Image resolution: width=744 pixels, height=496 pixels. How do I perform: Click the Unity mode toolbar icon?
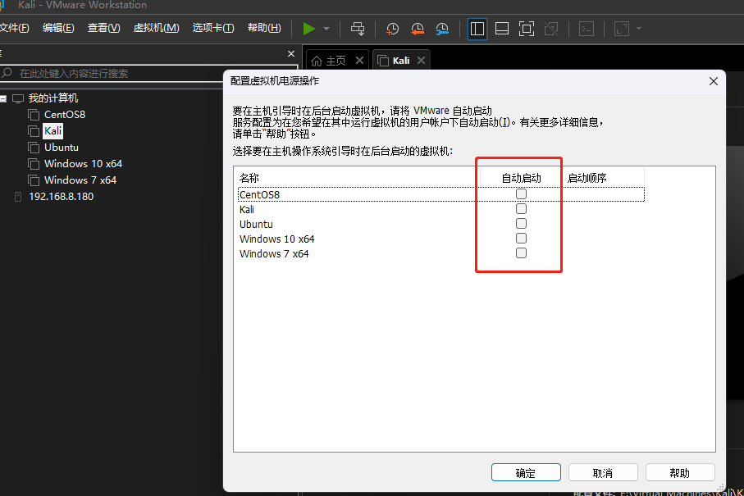tap(551, 29)
